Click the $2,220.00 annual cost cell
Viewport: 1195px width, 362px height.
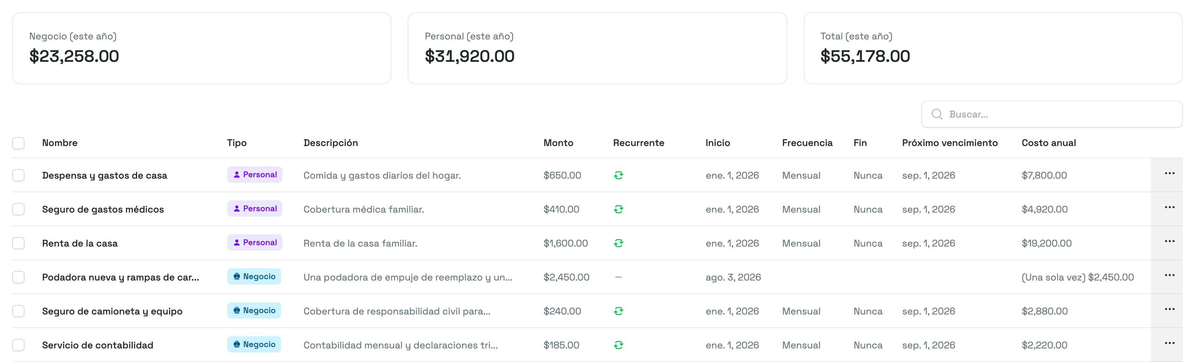pyautogui.click(x=1045, y=345)
